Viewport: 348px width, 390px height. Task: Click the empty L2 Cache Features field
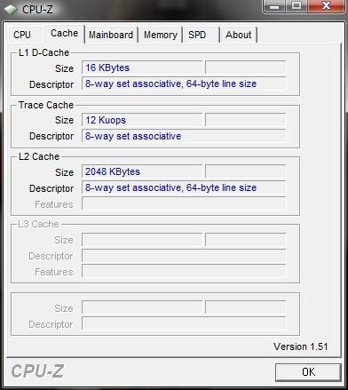click(184, 203)
